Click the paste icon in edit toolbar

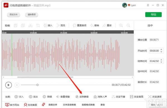(x=23, y=25)
